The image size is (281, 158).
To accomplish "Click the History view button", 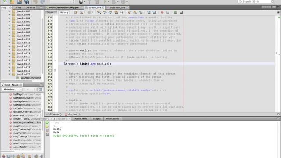I will click(x=64, y=12).
